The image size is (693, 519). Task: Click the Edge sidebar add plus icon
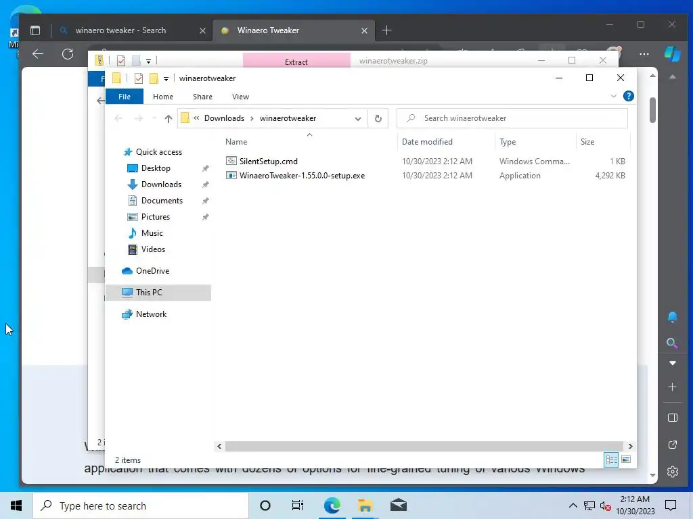672,387
